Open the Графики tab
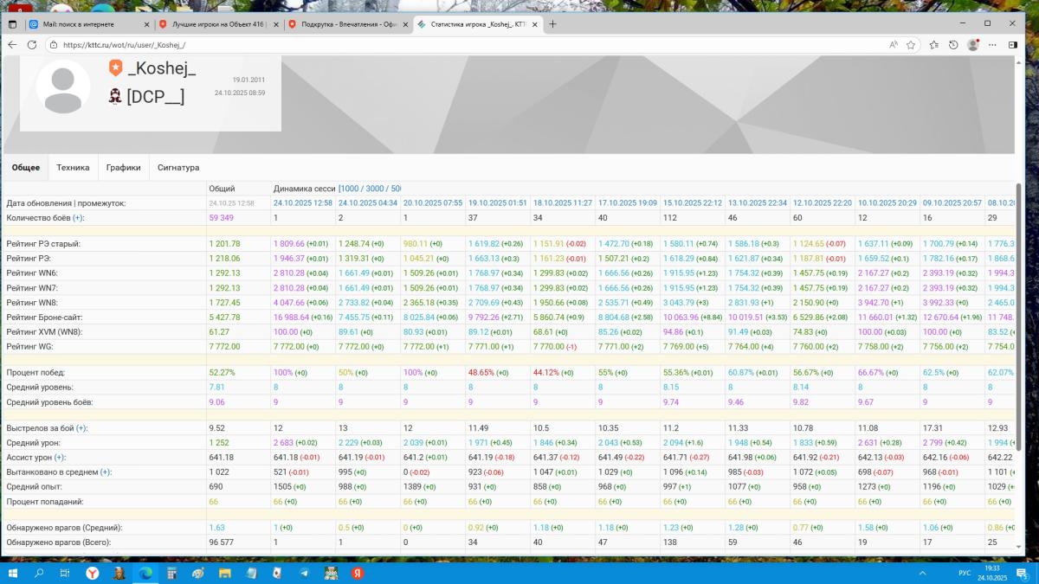Viewport: 1039px width, 584px height. tap(123, 168)
